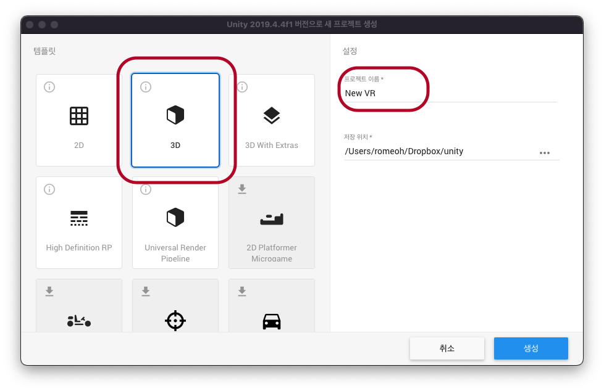Click the 저장 위치 label
Viewport: 604px width, 391px height.
point(358,137)
